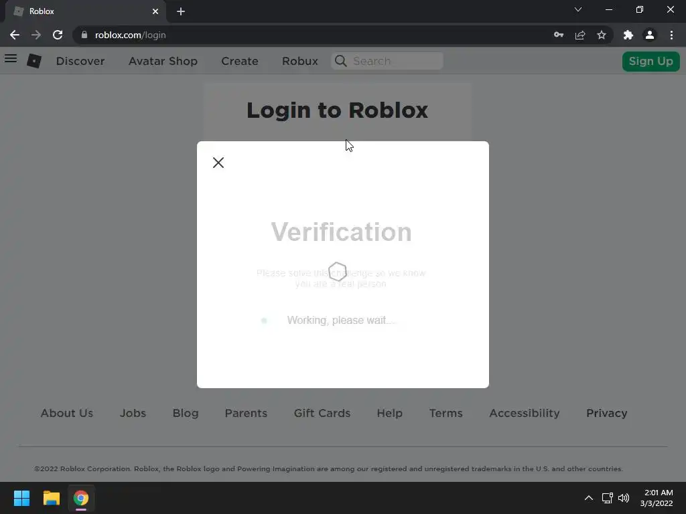The image size is (686, 514).
Task: Go to Avatar Shop
Action: tap(163, 61)
